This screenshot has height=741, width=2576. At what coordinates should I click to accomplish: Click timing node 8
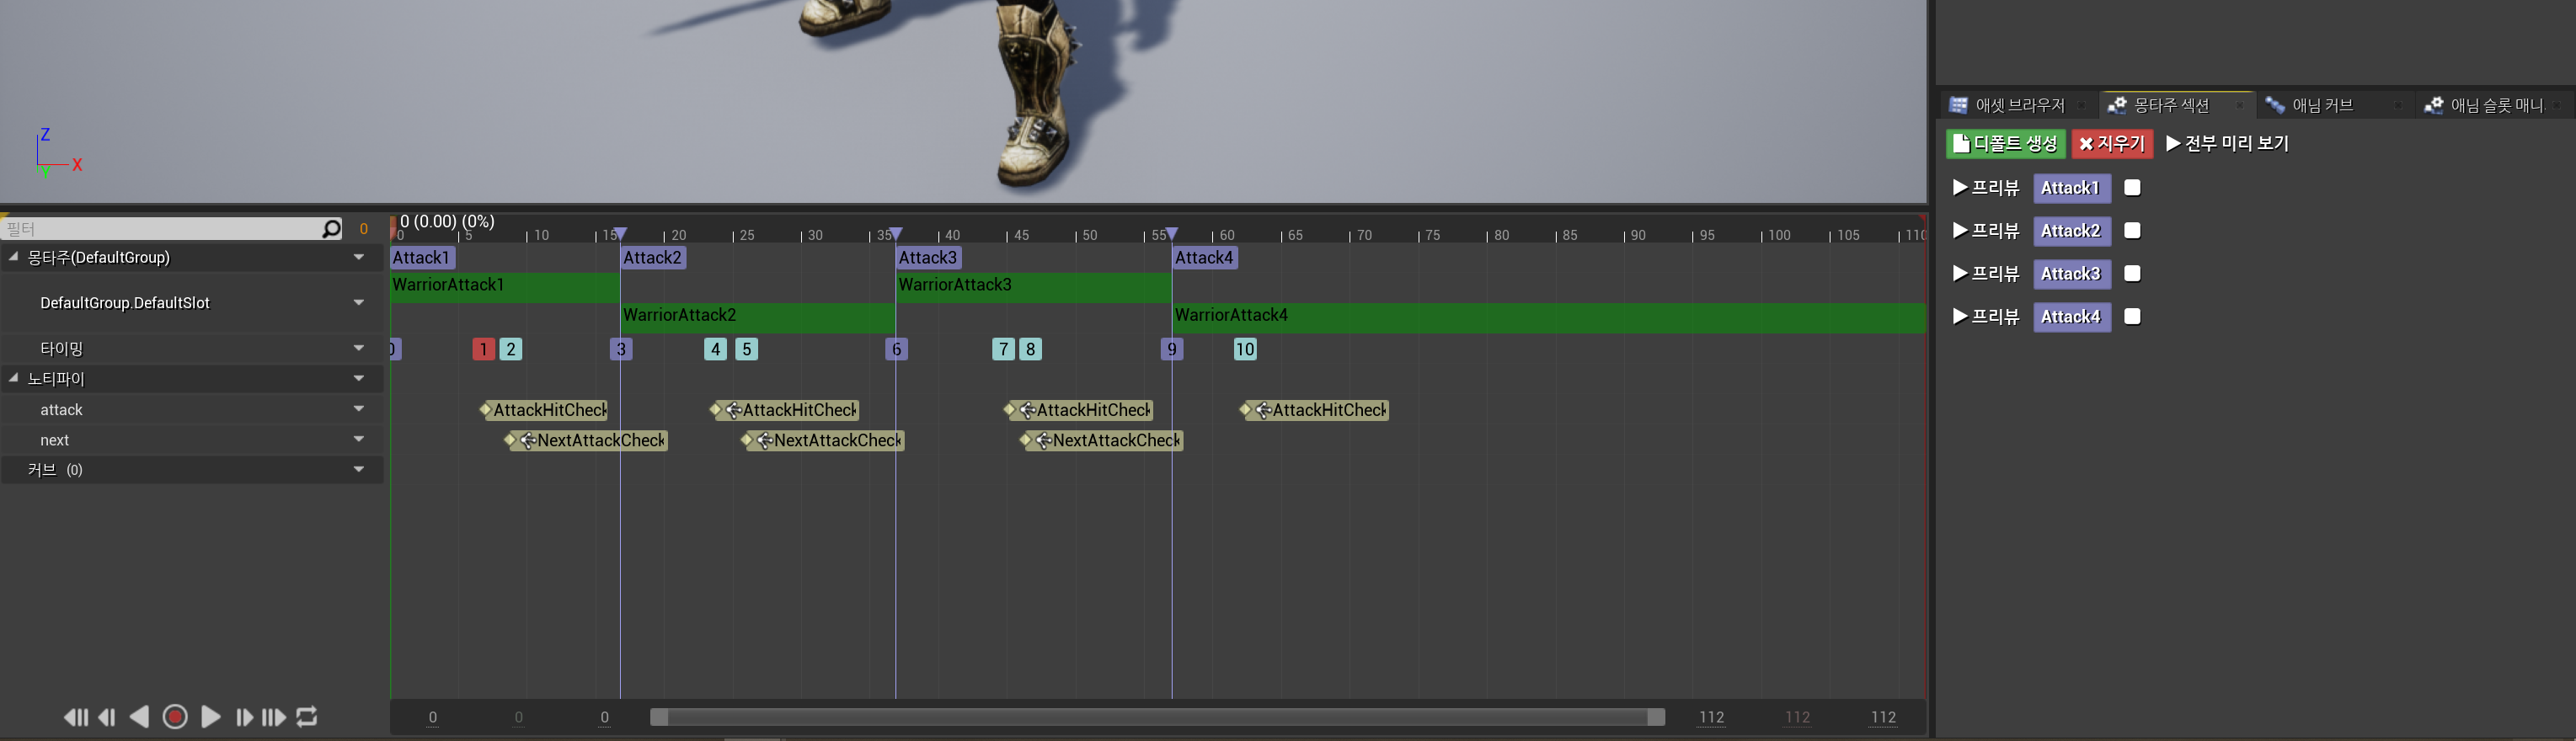coord(1030,349)
